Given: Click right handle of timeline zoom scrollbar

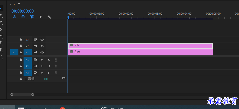Looking at the screenshot, I should click(x=32, y=95).
